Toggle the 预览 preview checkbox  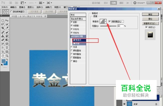[146, 27]
